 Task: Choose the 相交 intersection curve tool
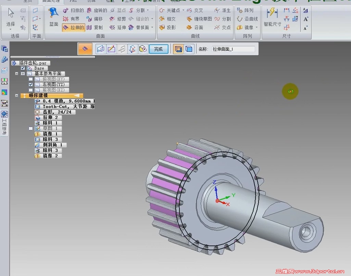pyautogui.click(x=168, y=19)
